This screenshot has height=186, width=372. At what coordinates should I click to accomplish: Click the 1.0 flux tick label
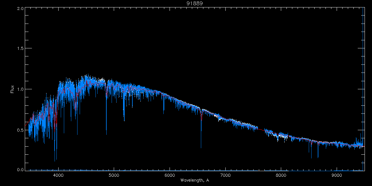click(20, 89)
